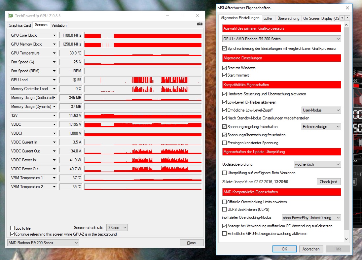Enable Einheitliche GPU-Nutzungsüberwachung aktivieren
Image resolution: width=362 pixels, height=260 pixels.
[x=224, y=234]
